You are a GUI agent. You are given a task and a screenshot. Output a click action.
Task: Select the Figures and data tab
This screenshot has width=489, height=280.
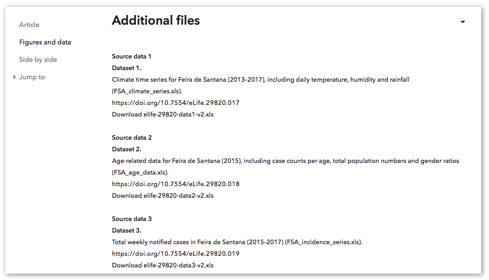45,42
